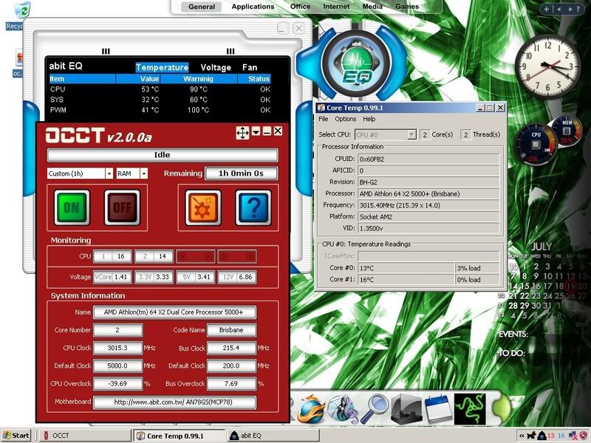Launch Firefox from the dock
The width and height of the screenshot is (591, 443).
click(312, 410)
